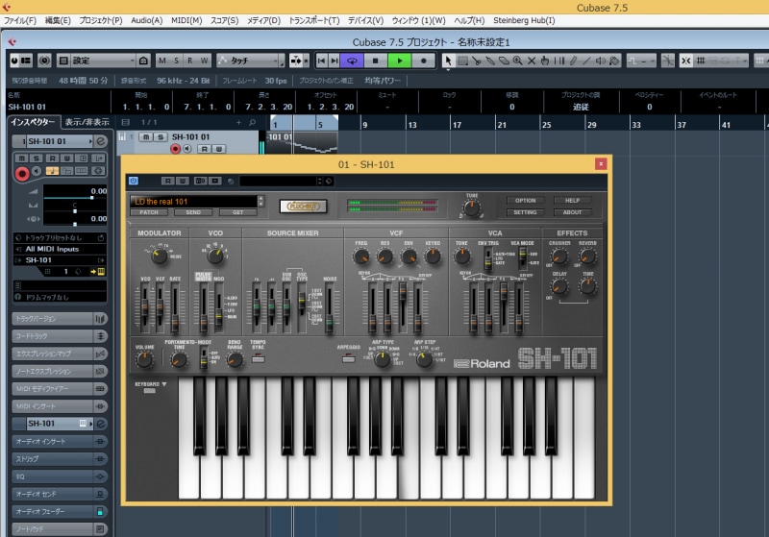
Task: Open the 設定 workspace dropdown
Action: point(98,61)
